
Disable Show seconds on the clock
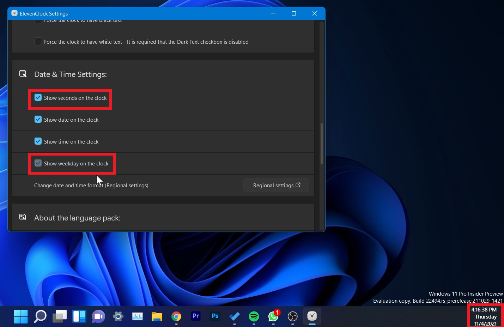pos(38,98)
